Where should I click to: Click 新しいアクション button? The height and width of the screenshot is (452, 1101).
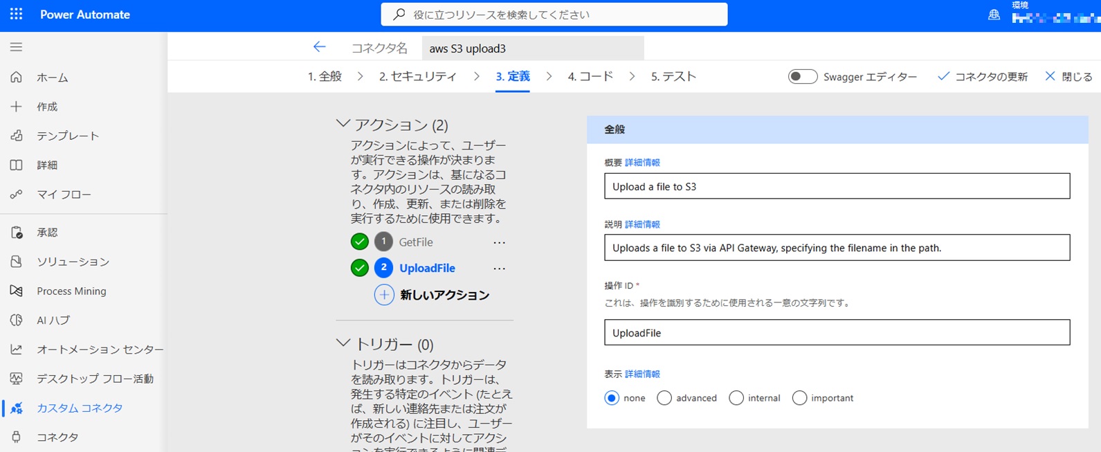432,295
